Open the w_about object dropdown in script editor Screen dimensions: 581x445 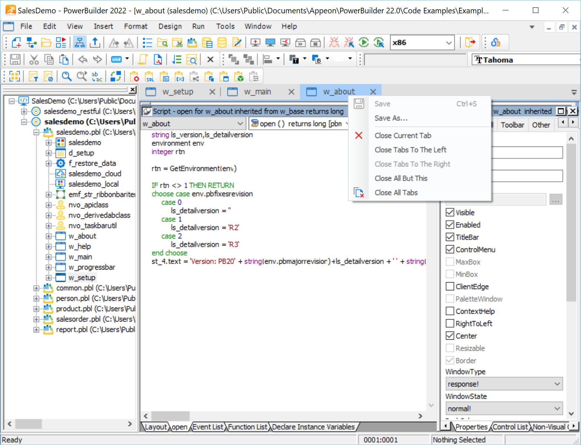pos(193,123)
